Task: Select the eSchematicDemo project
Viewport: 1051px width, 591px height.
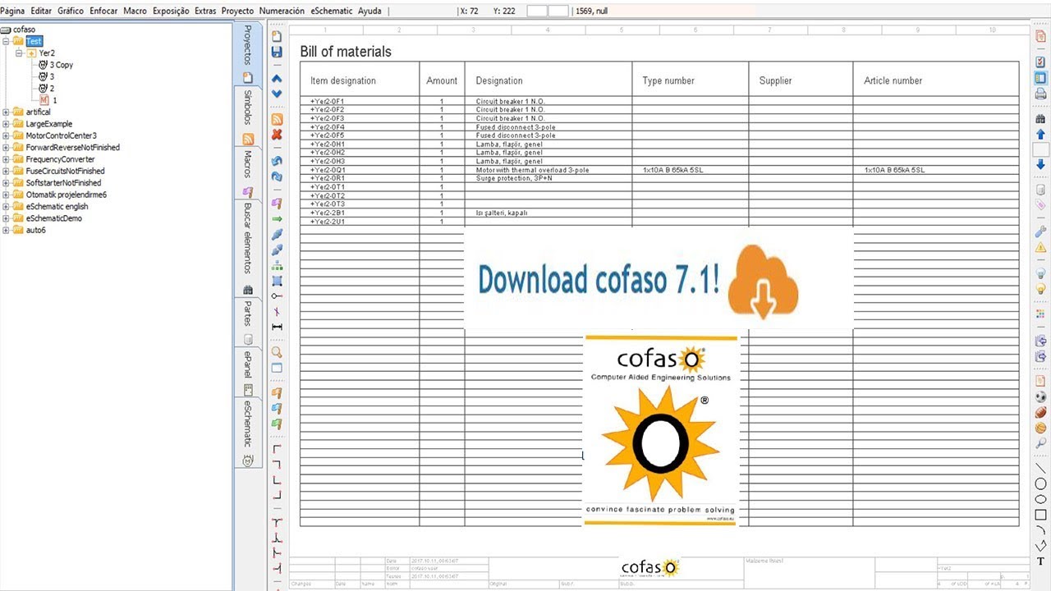Action: (x=54, y=218)
